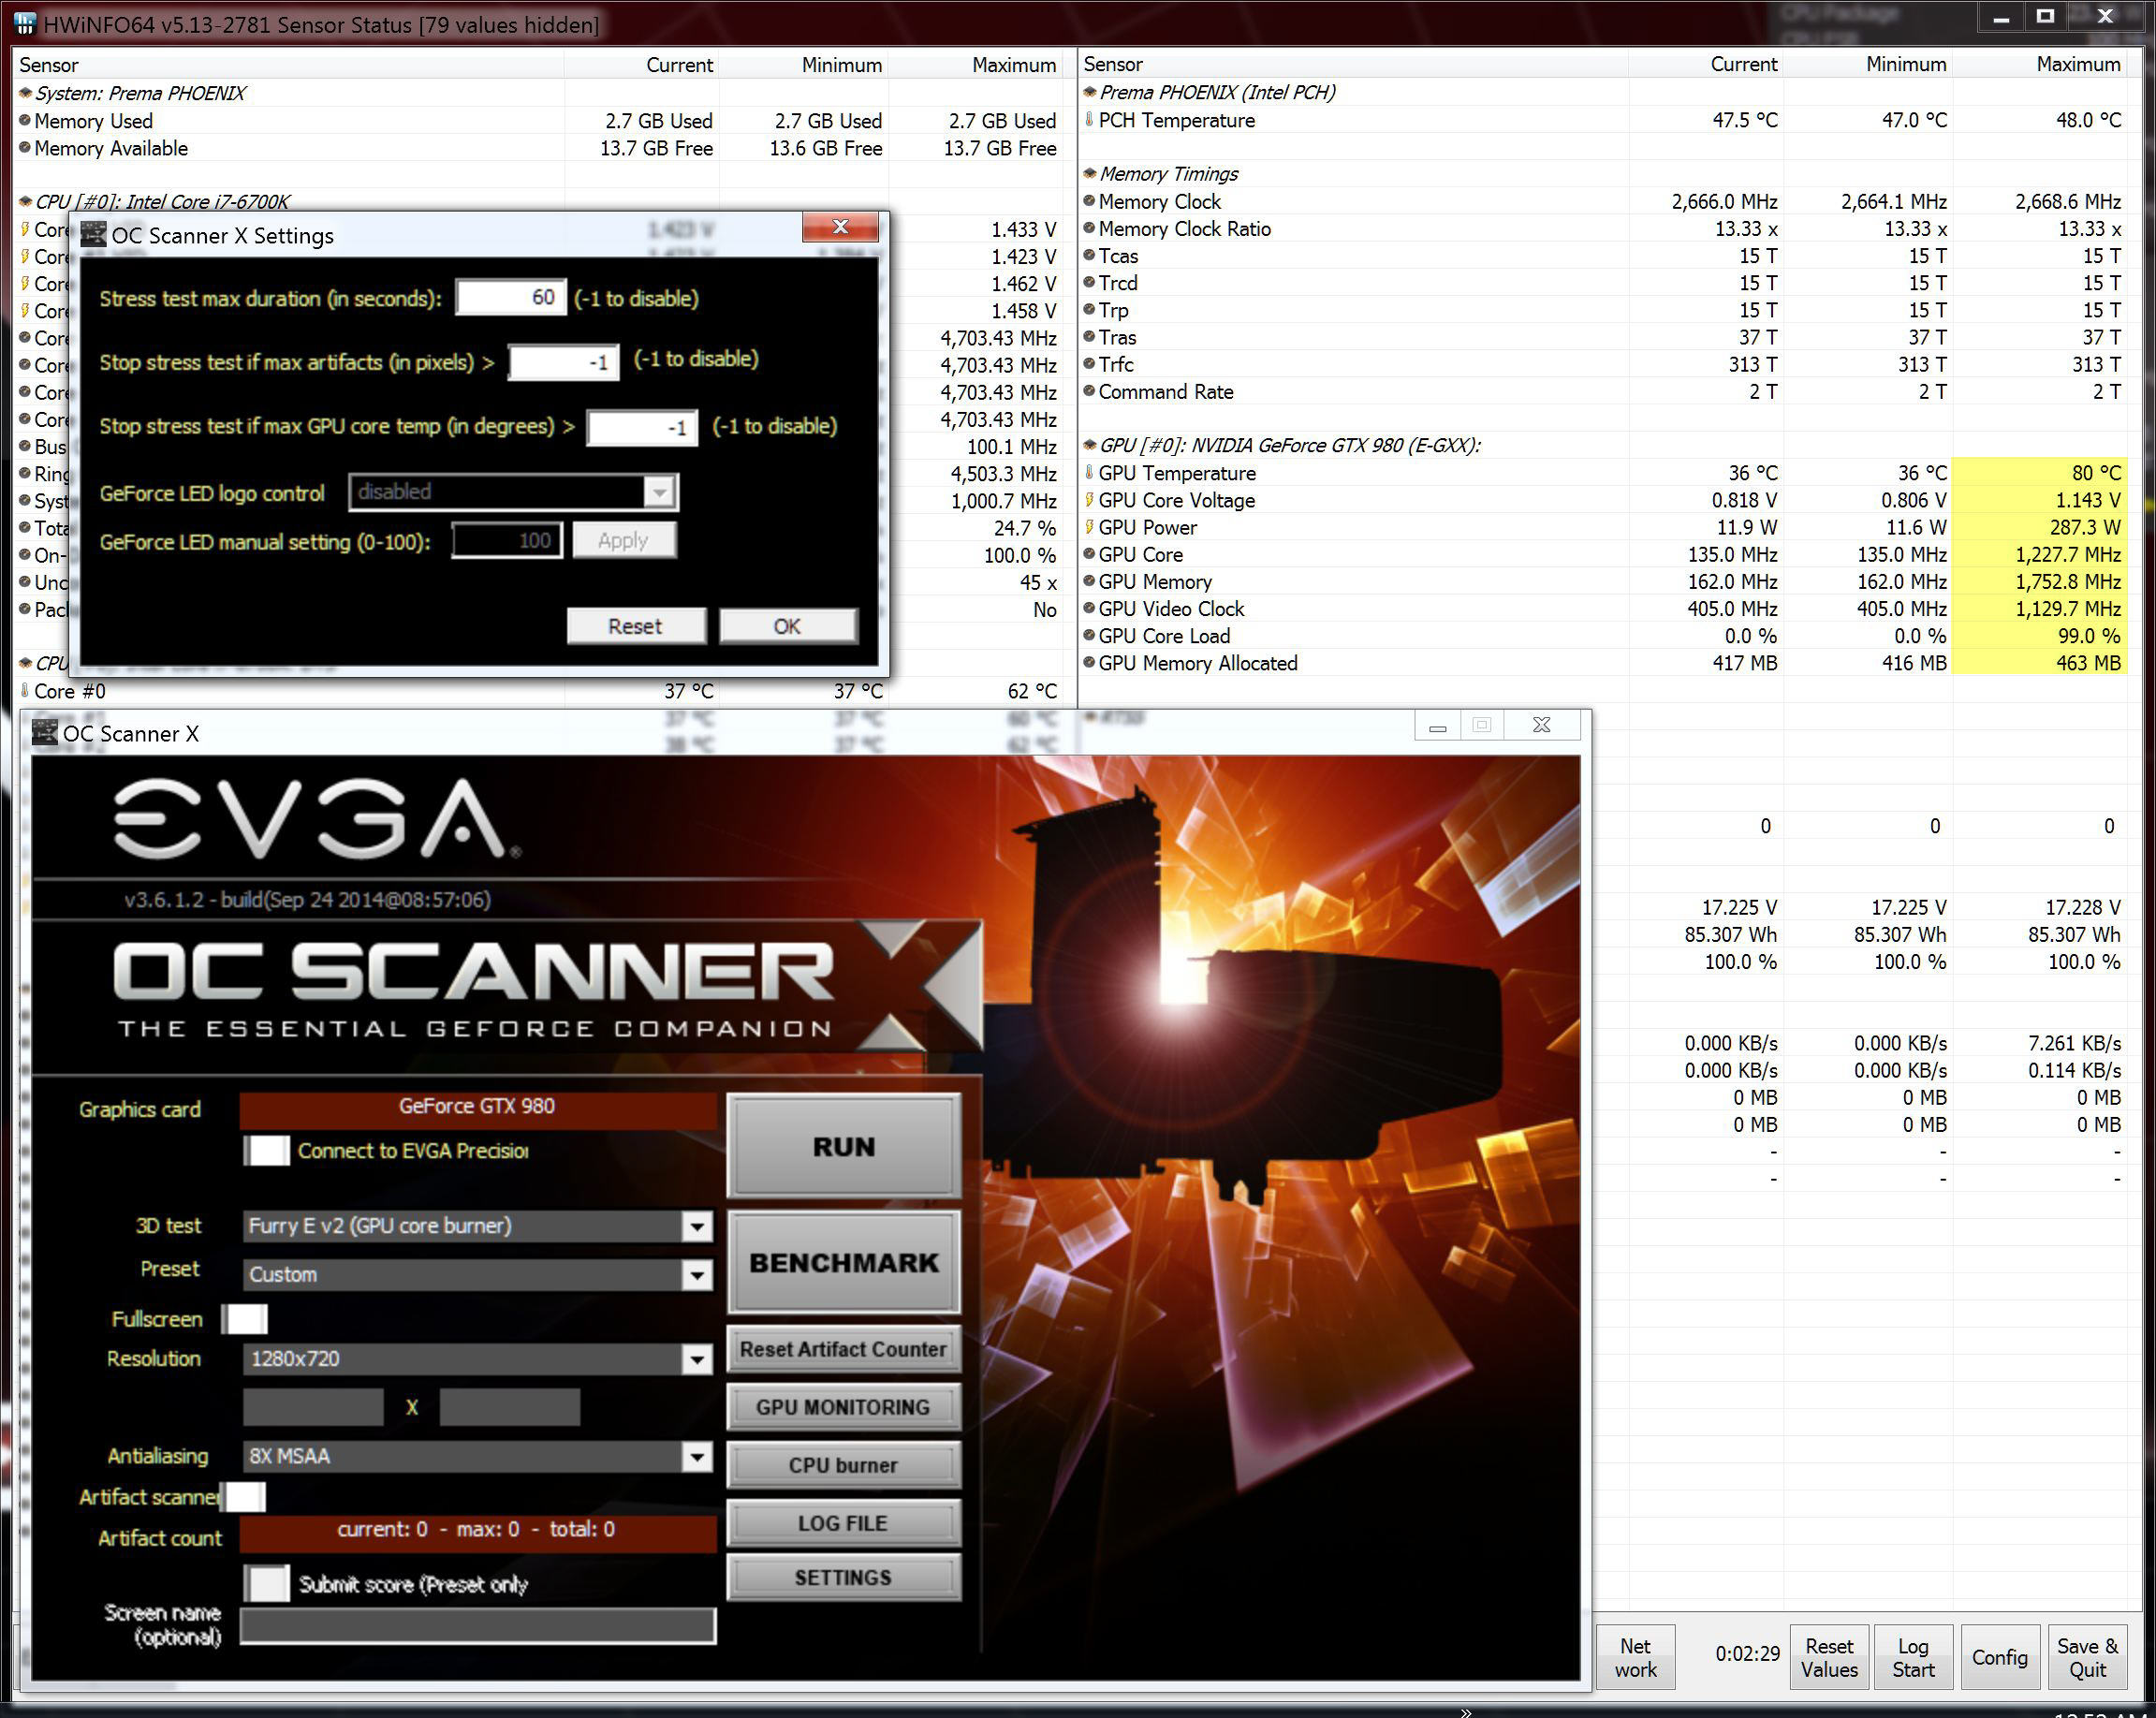Click the Artifact count readout
Image resolution: width=2156 pixels, height=1718 pixels.
[x=477, y=1531]
